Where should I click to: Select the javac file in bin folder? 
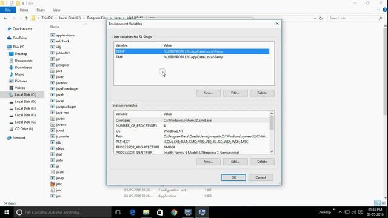pyautogui.click(x=60, y=77)
